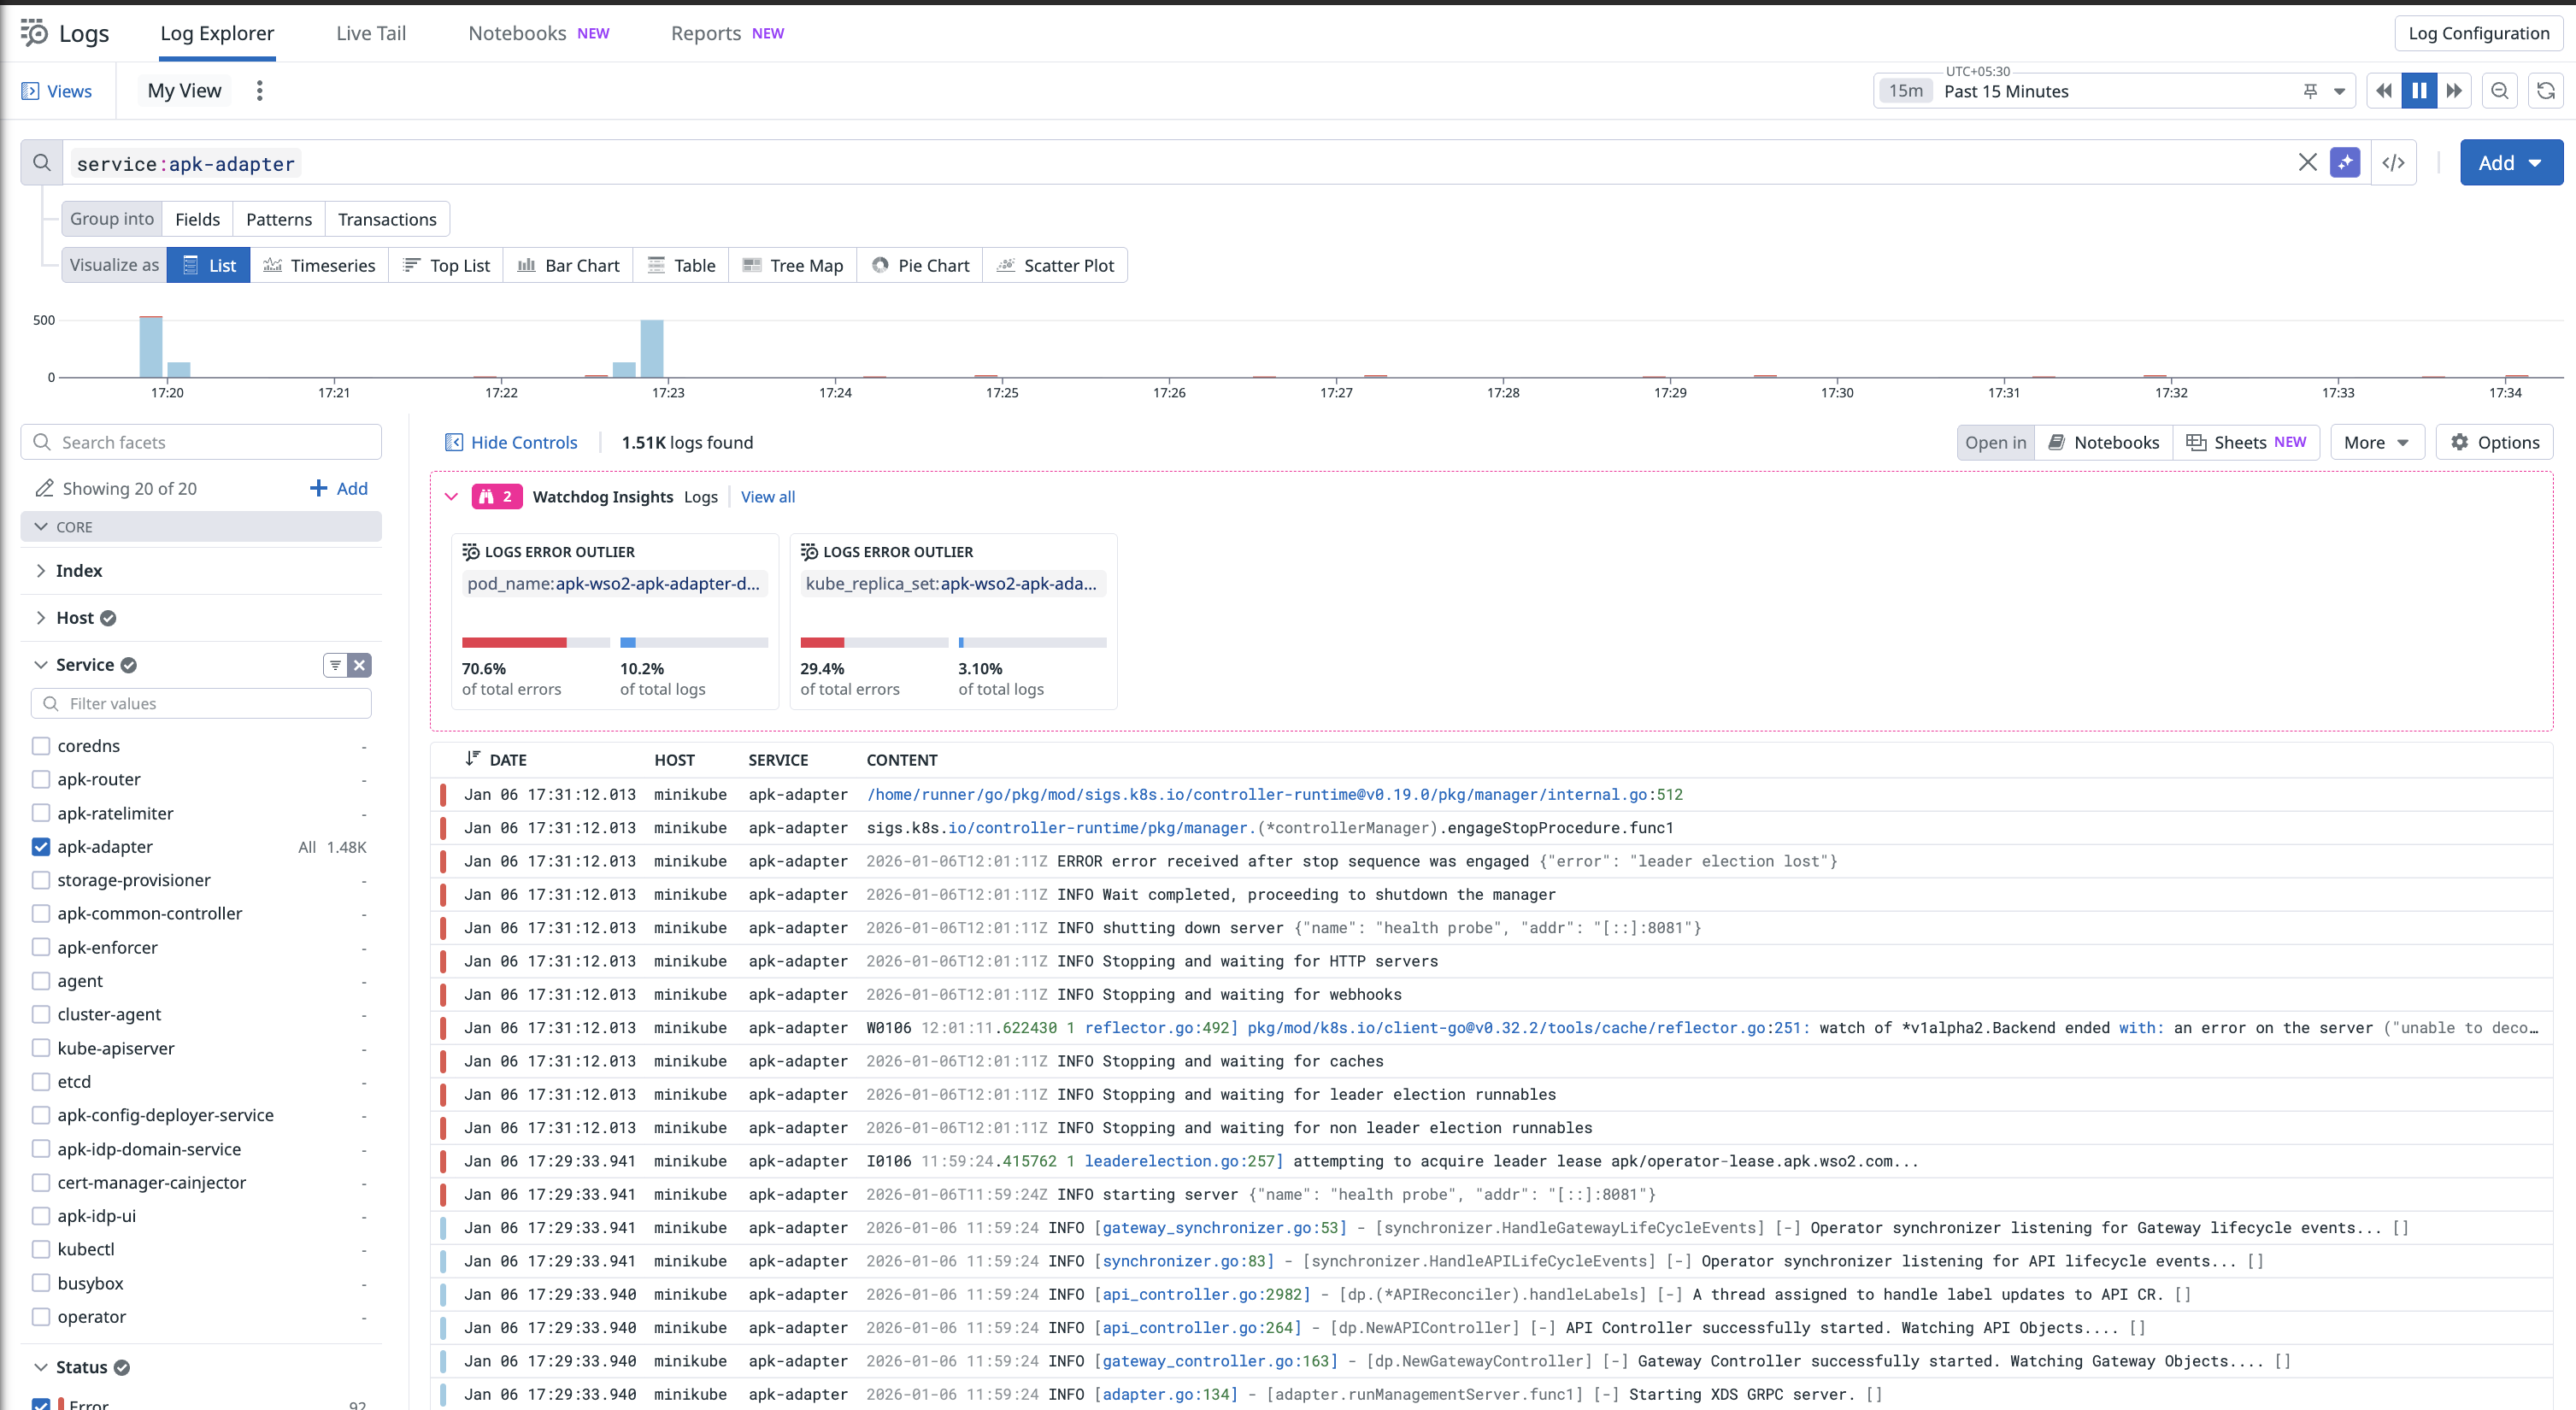Check the apk-router service checkbox
This screenshot has height=1410, width=2576.
[41, 779]
